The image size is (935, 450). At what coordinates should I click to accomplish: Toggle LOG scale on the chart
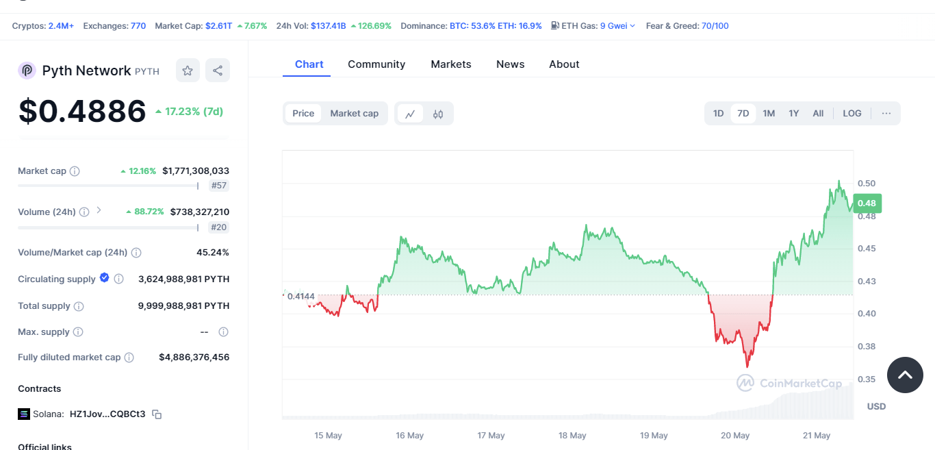[852, 114]
